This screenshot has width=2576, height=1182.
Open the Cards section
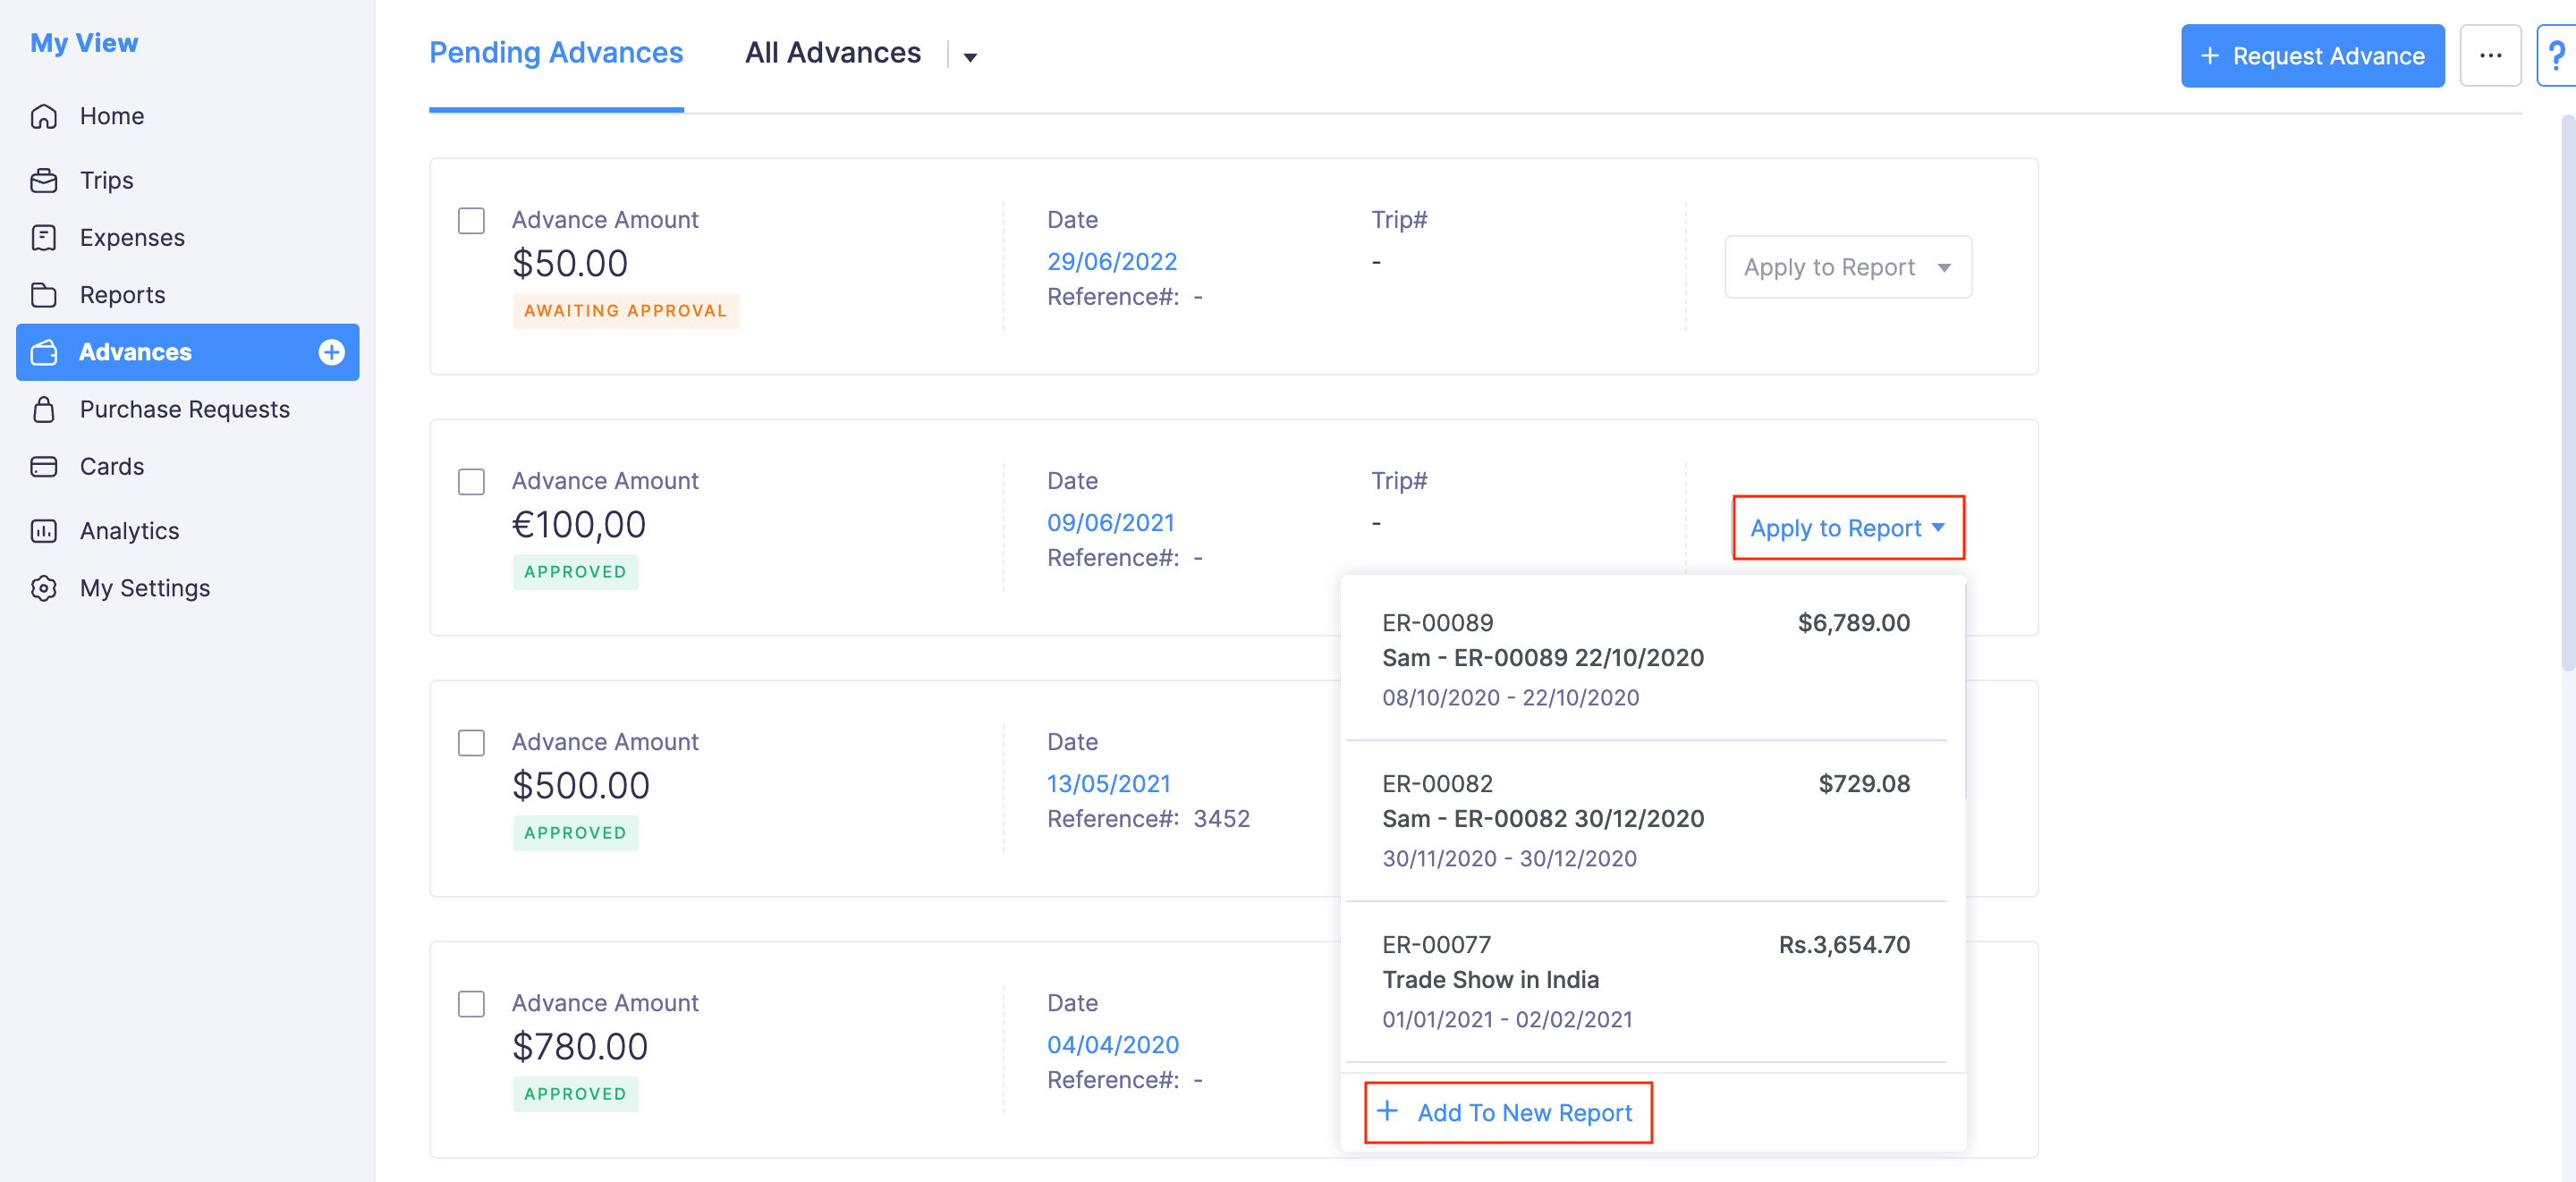(45, 466)
